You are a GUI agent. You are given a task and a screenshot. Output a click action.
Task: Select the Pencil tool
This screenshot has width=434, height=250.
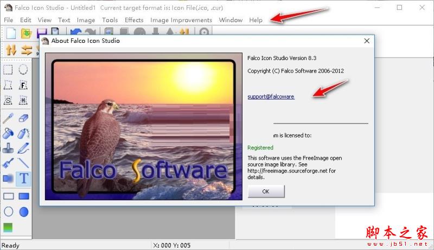pyautogui.click(x=23, y=148)
